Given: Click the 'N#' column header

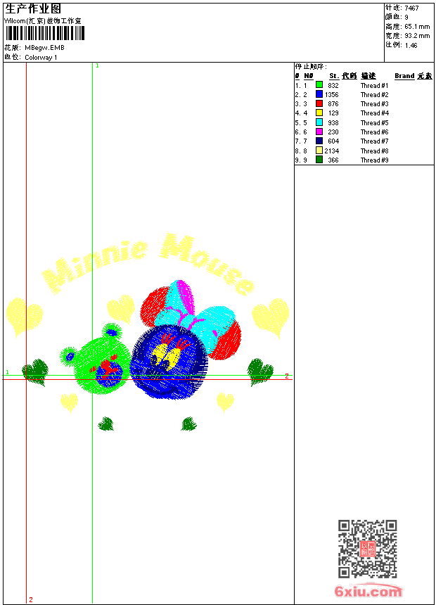Looking at the screenshot, I should [x=308, y=76].
